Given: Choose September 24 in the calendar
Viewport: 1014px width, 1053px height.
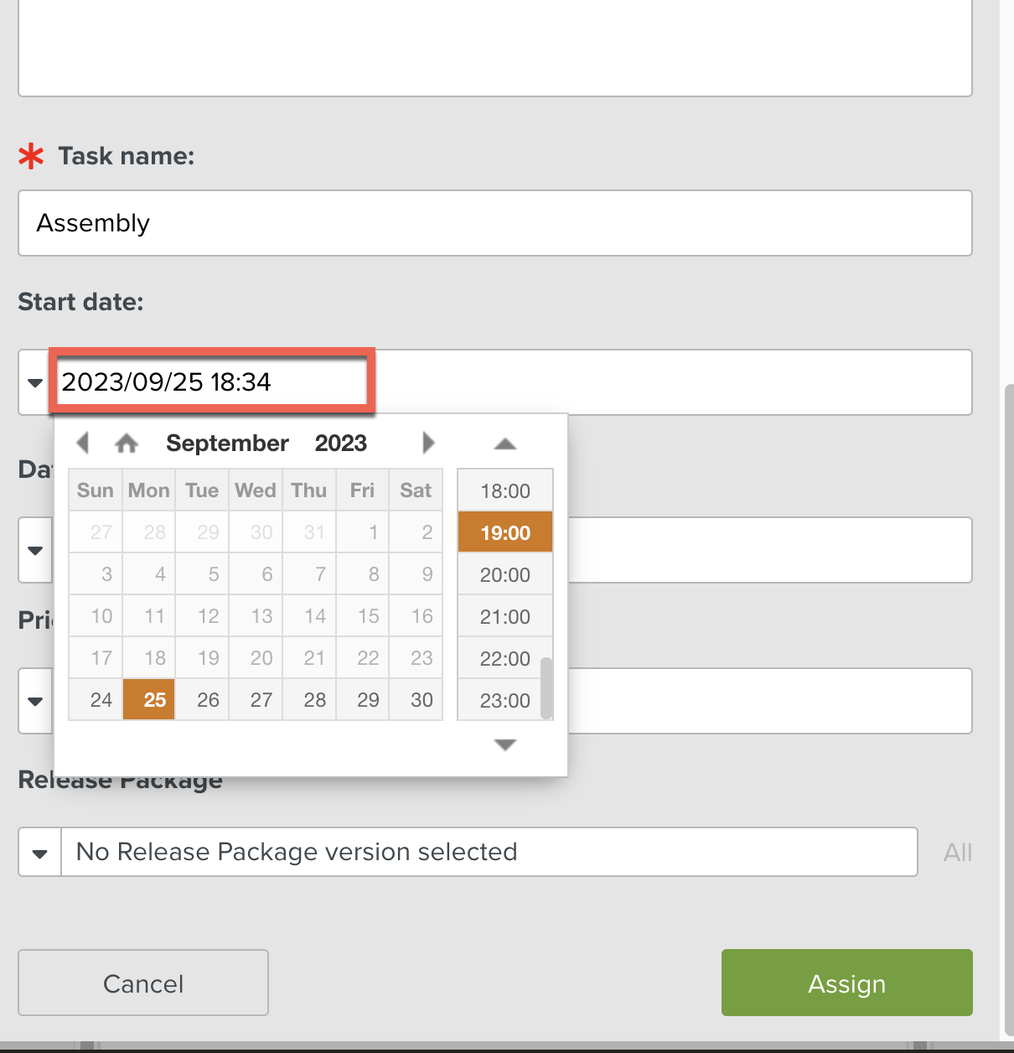Looking at the screenshot, I should click(x=101, y=700).
